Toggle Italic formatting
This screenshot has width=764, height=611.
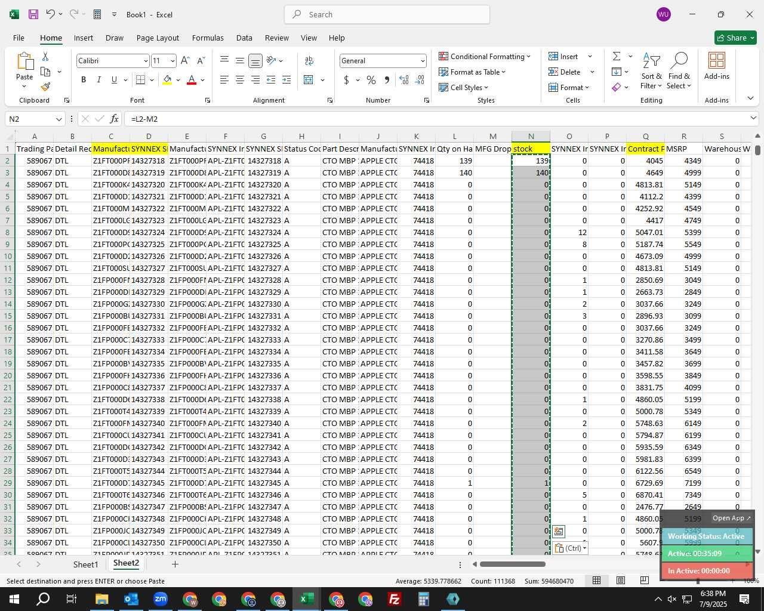click(98, 80)
